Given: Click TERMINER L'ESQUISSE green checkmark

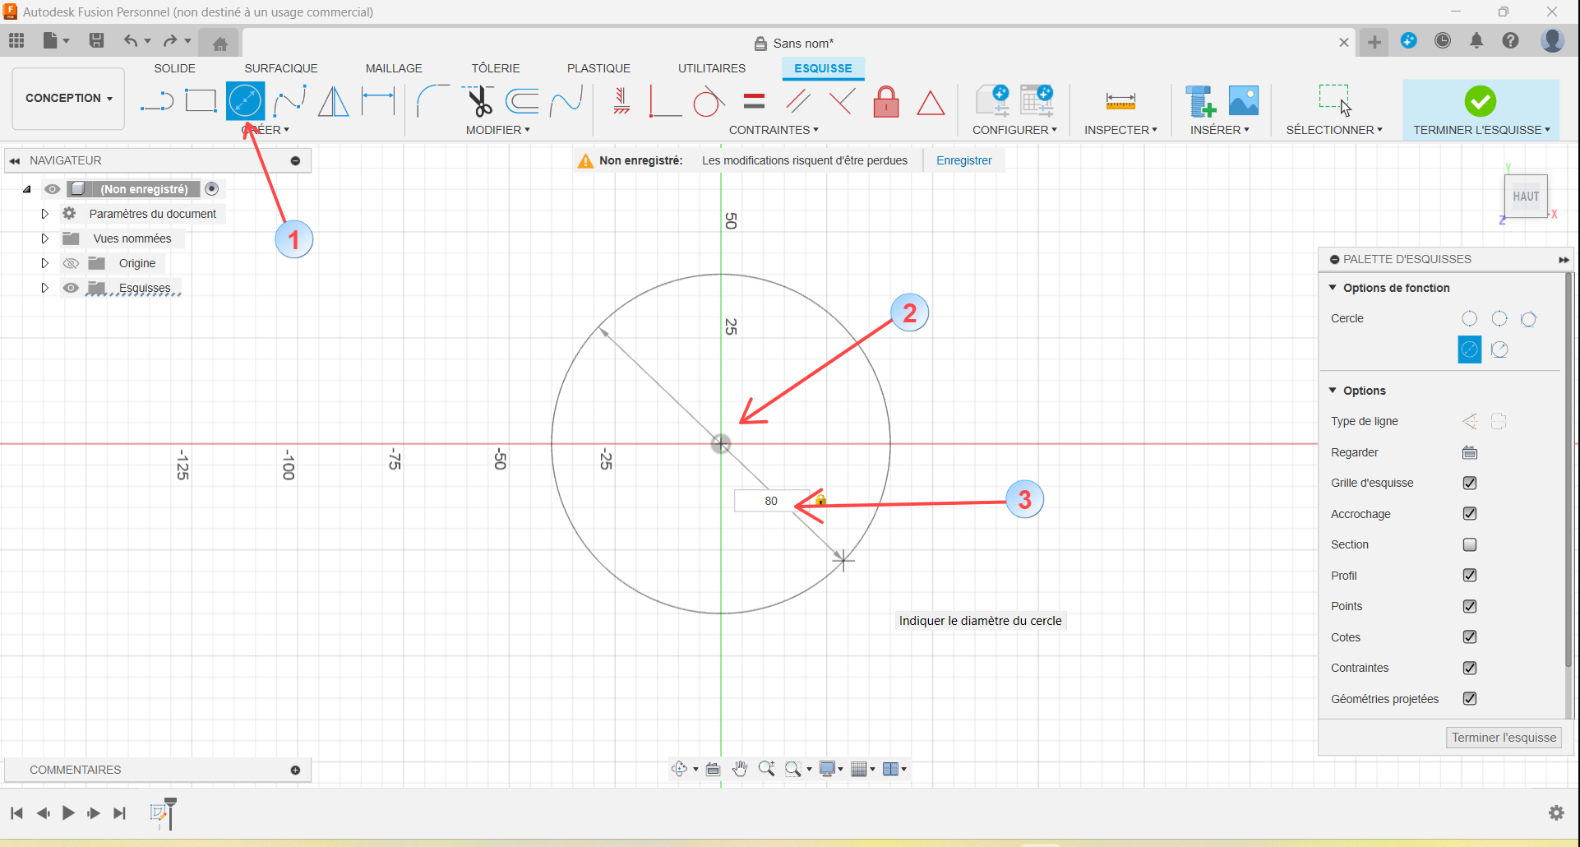Looking at the screenshot, I should [x=1481, y=102].
